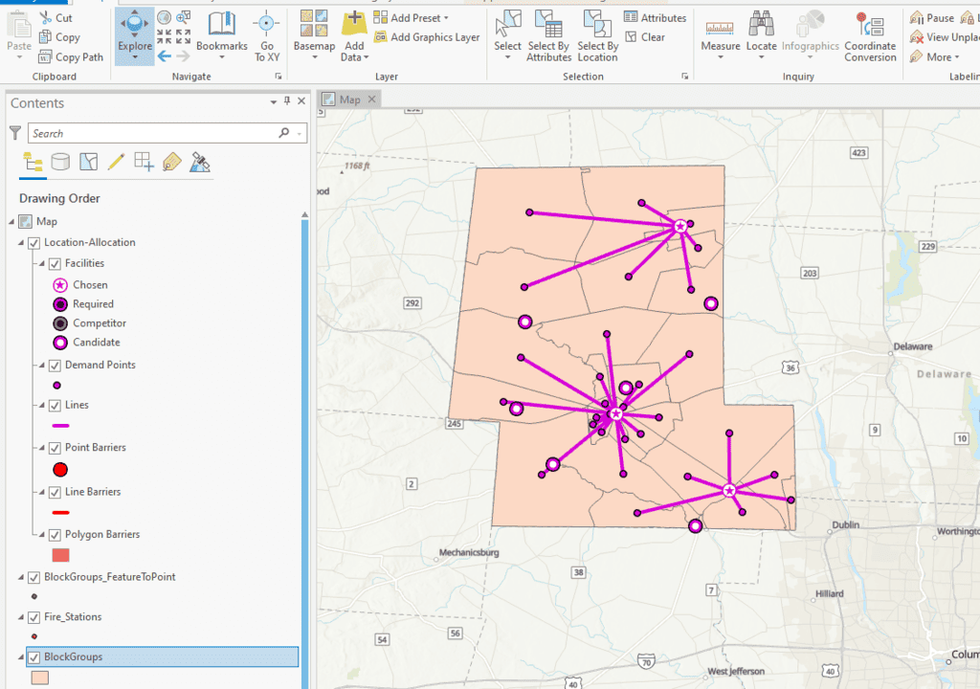Viewport: 980px width, 689px height.
Task: Click the Copy icon in Clipboard
Action: pos(45,37)
